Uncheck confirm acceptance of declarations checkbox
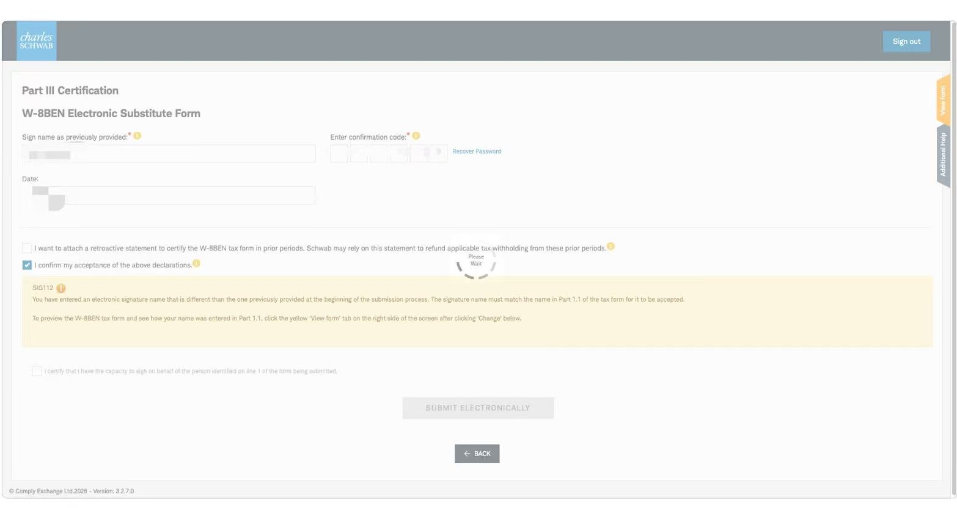 coord(27,265)
